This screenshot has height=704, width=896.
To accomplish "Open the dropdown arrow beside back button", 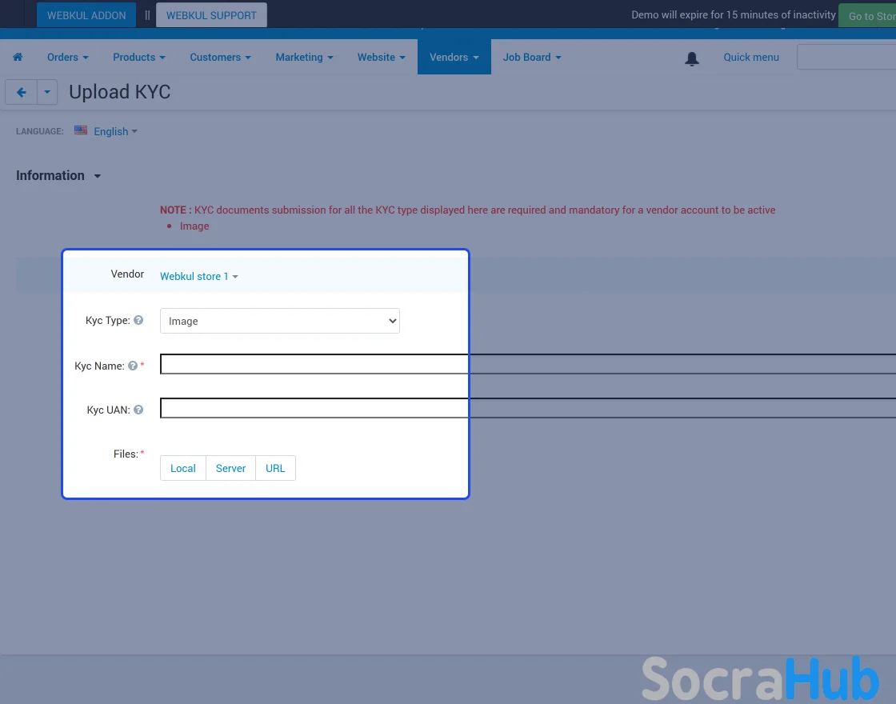I will [x=47, y=92].
